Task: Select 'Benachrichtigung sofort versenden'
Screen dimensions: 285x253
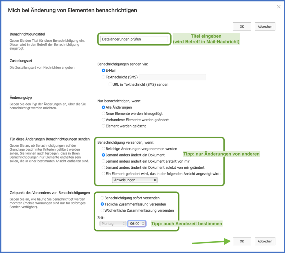Action: pyautogui.click(x=102, y=198)
